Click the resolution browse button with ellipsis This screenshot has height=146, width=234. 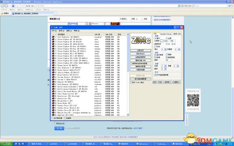click(162, 41)
